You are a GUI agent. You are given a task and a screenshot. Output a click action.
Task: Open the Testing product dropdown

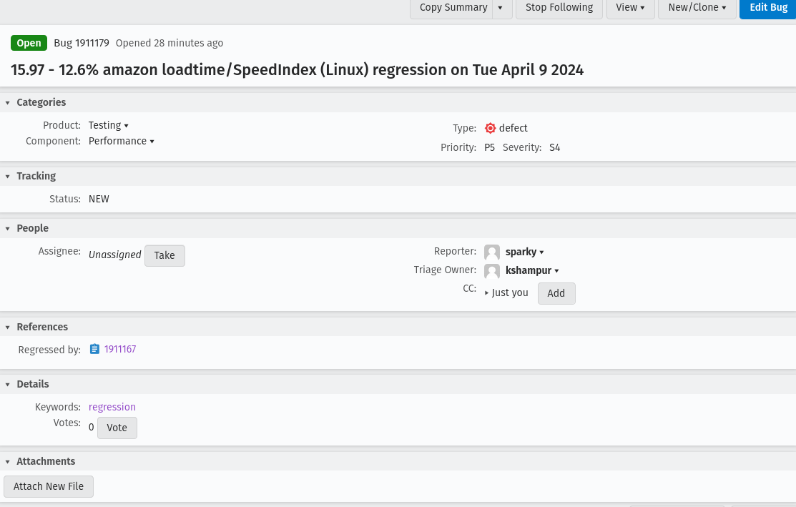108,126
